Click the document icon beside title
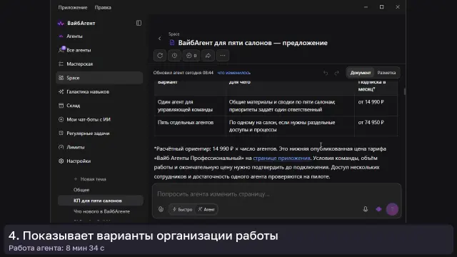The image size is (457, 257). click(x=172, y=43)
